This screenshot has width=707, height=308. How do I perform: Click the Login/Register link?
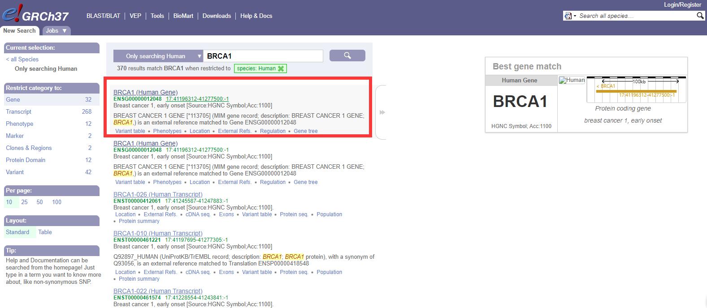click(682, 4)
